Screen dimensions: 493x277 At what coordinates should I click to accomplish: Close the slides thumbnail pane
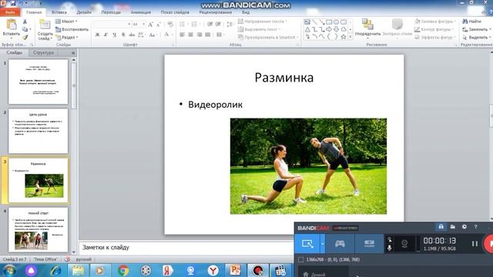point(73,53)
